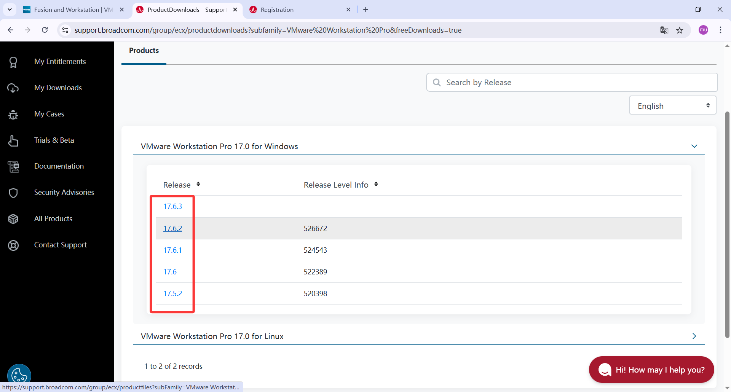View site information icon in address bar

click(x=65, y=30)
